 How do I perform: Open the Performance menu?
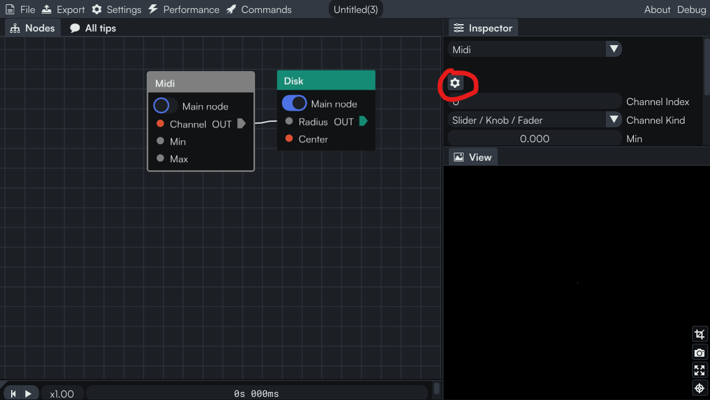[183, 9]
